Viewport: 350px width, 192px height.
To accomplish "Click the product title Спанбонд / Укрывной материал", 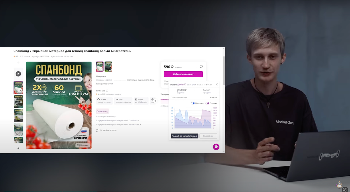I will coord(72,51).
